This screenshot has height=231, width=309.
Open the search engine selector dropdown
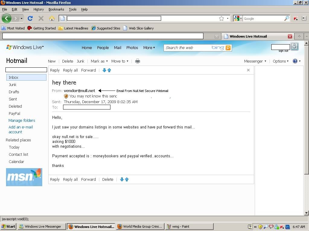238,18
